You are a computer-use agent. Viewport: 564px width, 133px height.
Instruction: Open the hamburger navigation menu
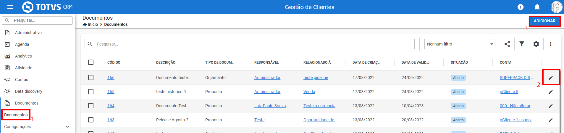tap(10, 7)
